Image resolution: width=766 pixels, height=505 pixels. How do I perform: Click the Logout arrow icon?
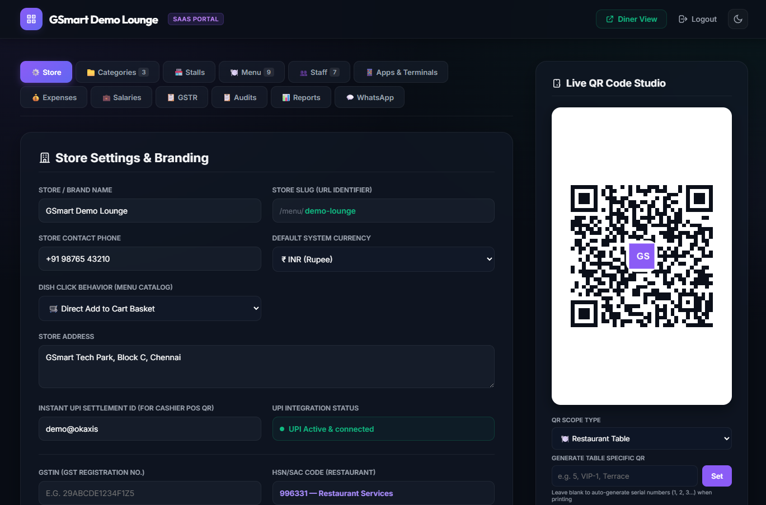[683, 19]
